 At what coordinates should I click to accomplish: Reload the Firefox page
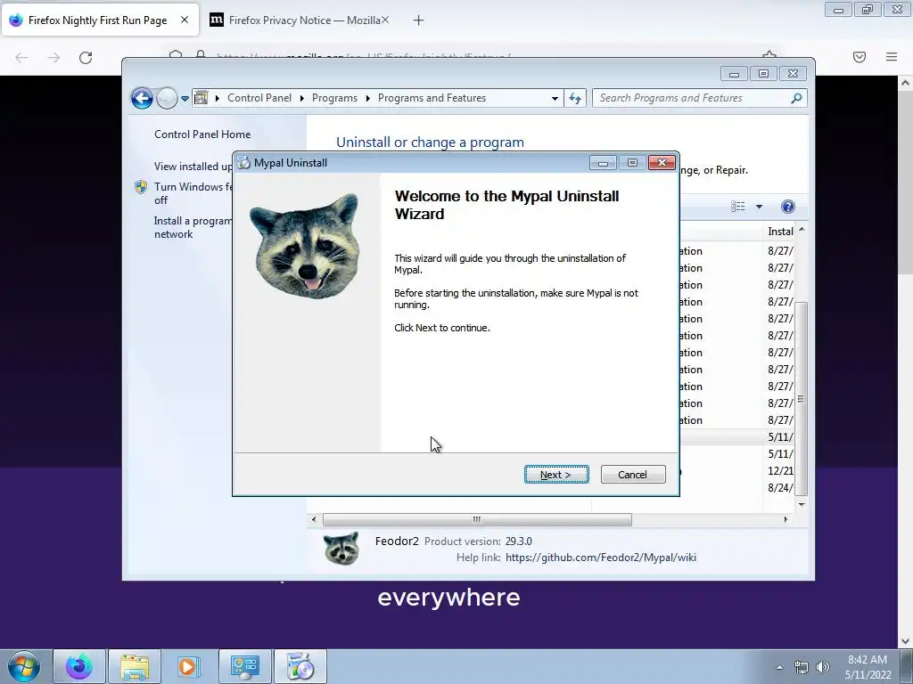pos(86,58)
